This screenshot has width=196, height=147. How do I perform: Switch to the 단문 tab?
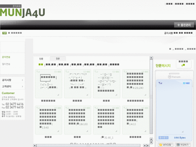[x=41, y=59]
